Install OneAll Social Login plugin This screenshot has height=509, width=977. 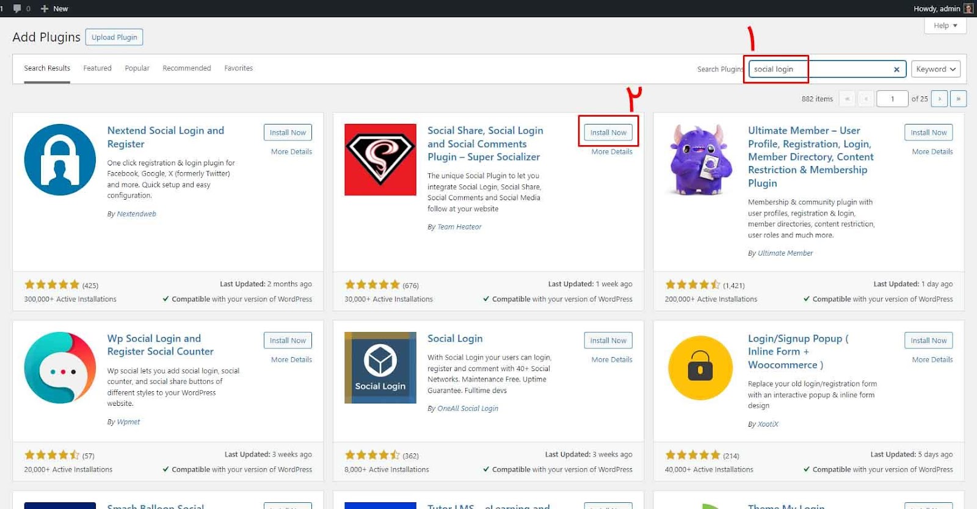coord(608,341)
